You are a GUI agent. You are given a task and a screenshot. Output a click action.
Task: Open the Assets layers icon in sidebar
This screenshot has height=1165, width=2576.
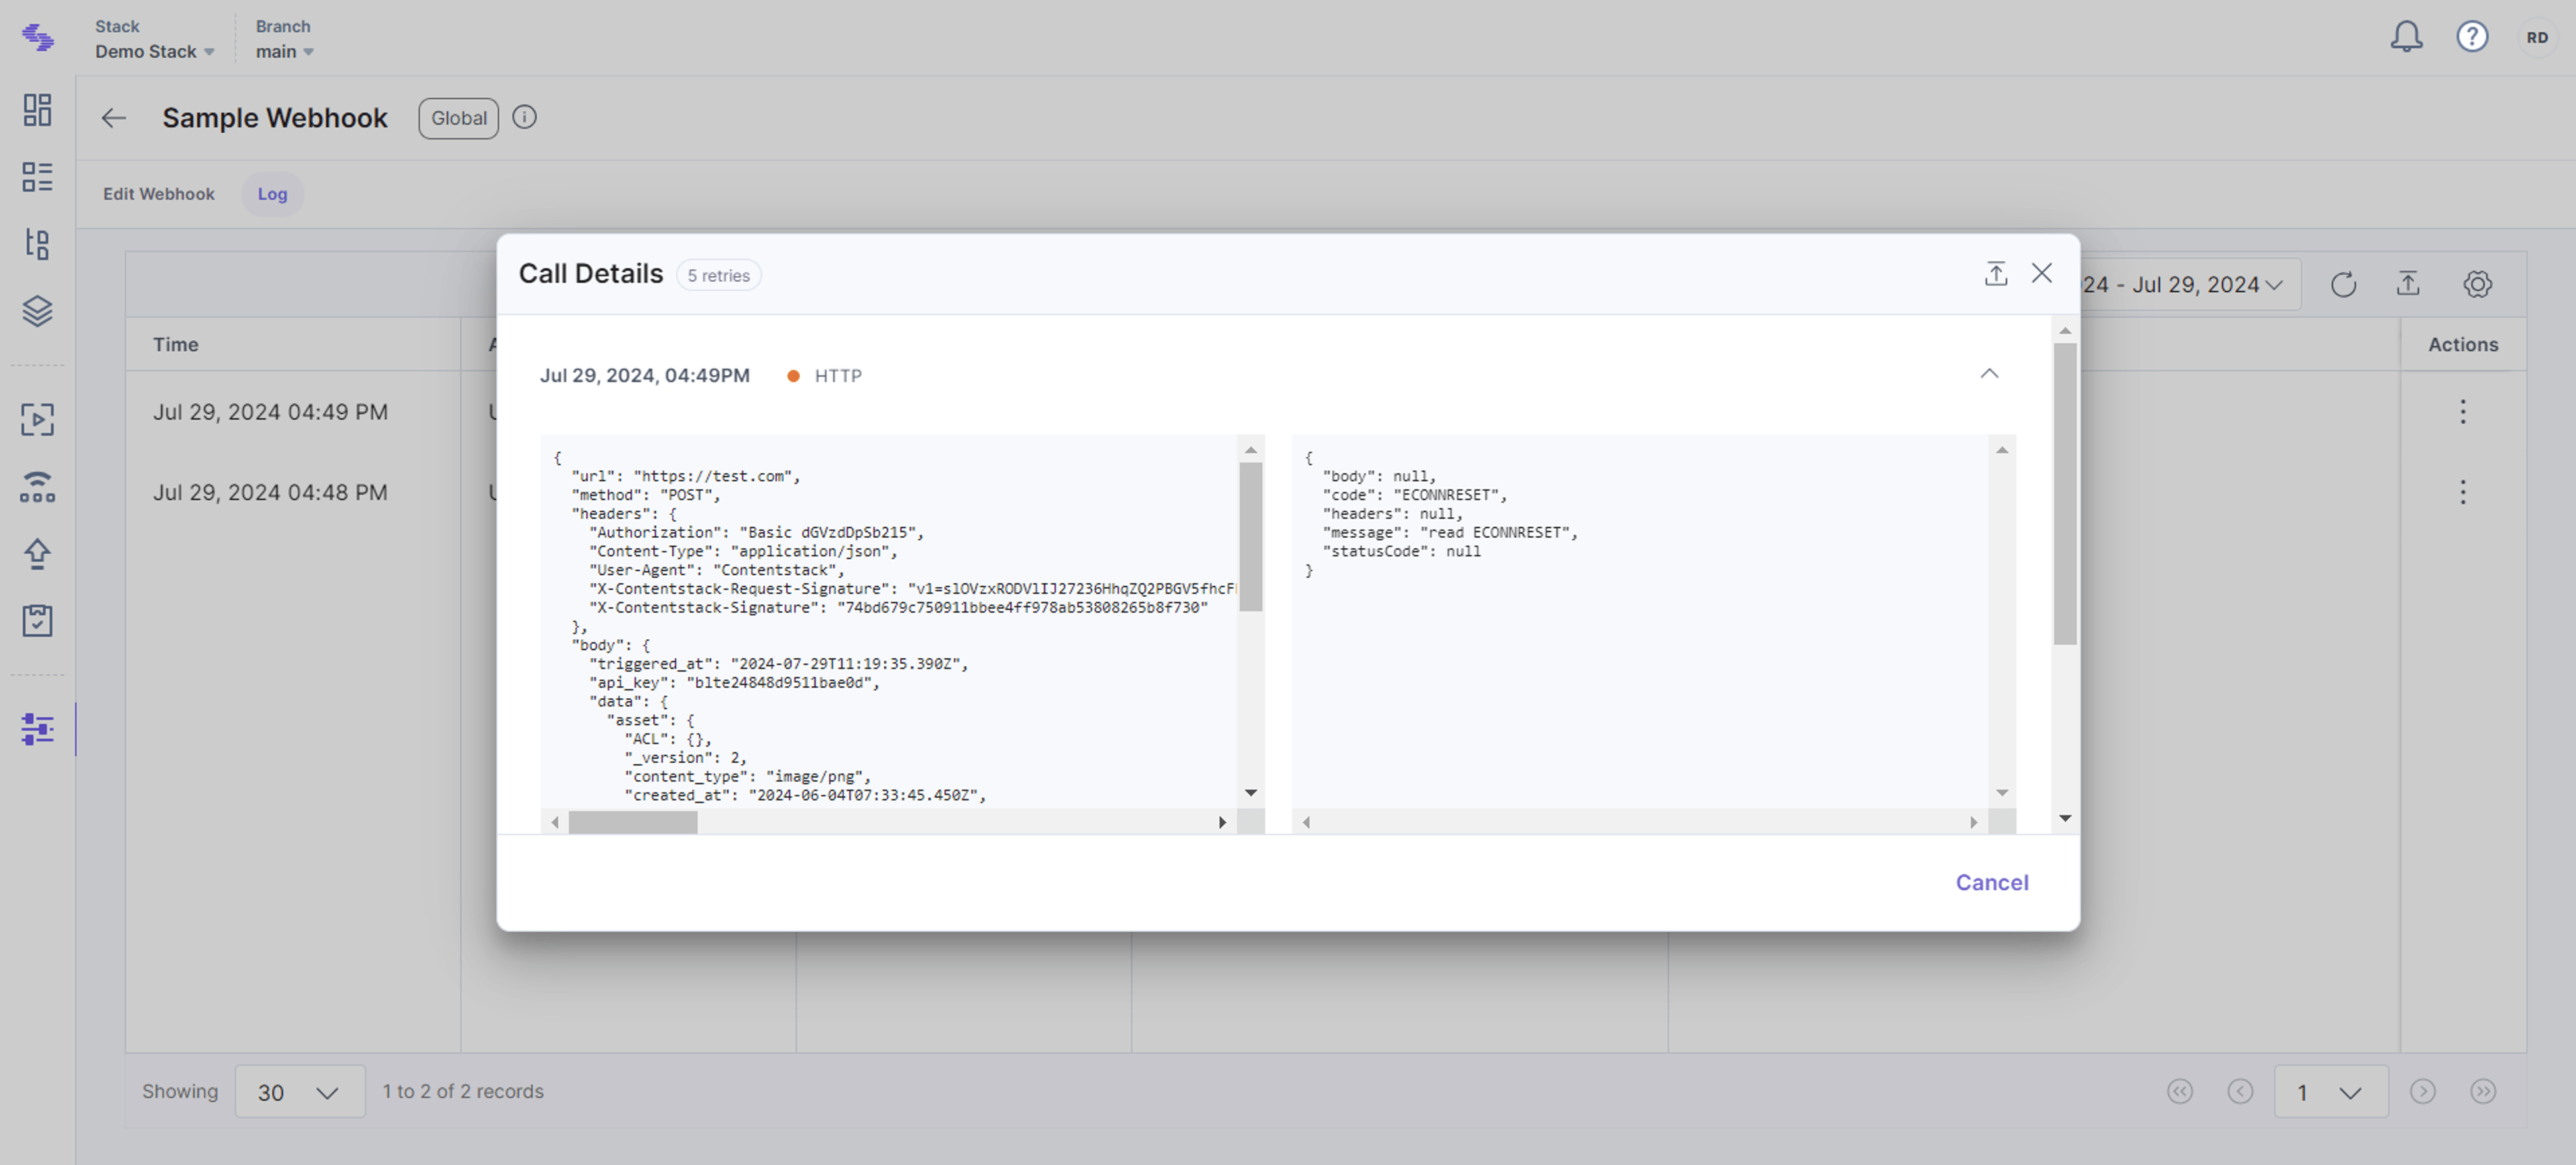point(37,311)
